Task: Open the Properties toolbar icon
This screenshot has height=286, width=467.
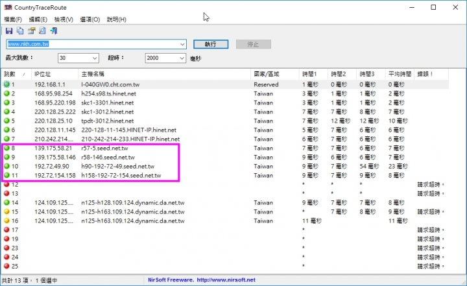Action: pyautogui.click(x=31, y=30)
